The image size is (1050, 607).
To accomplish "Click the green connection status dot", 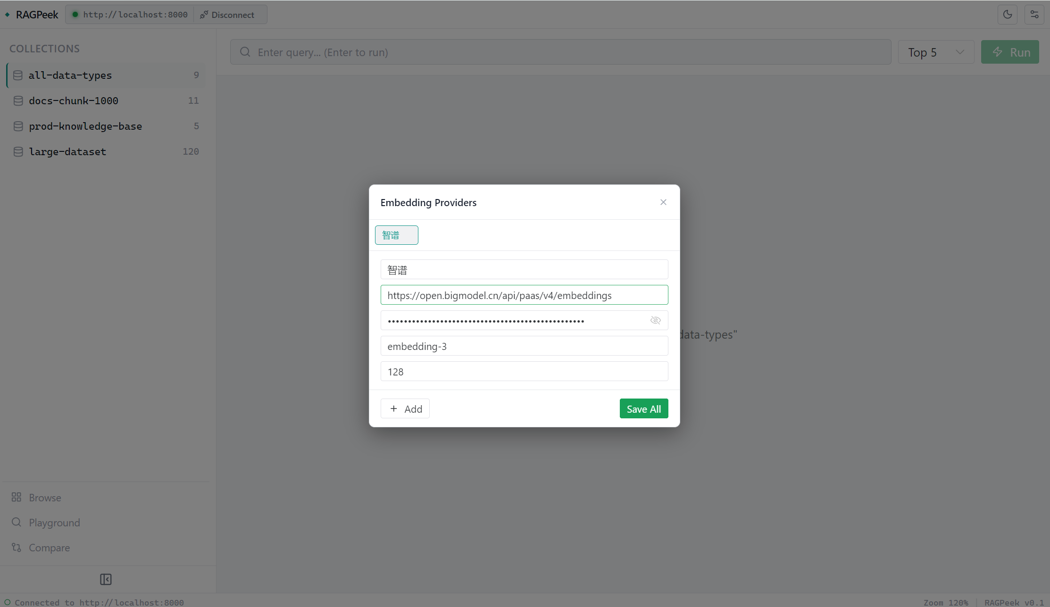I will click(75, 15).
